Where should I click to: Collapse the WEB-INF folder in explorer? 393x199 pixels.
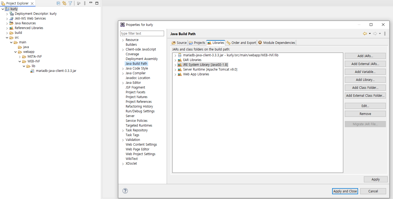click(20, 61)
